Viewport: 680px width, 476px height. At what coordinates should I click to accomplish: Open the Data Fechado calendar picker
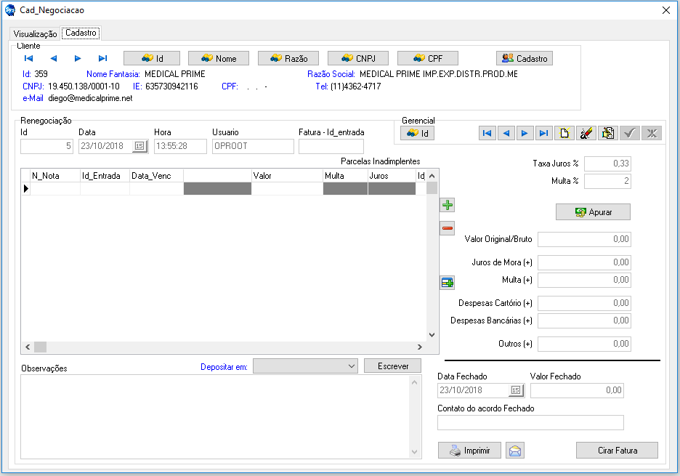click(x=516, y=390)
